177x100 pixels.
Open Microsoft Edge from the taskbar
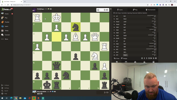pyautogui.click(x=11, y=98)
